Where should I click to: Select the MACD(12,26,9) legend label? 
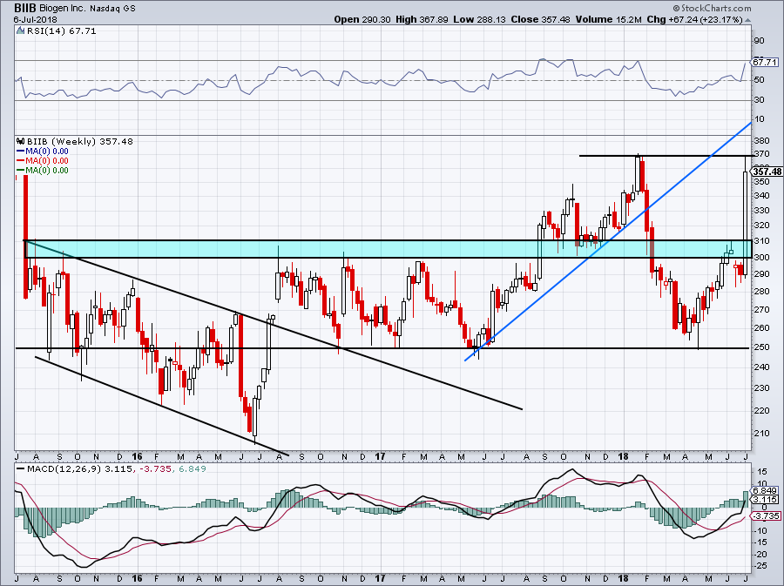pyautogui.click(x=62, y=468)
